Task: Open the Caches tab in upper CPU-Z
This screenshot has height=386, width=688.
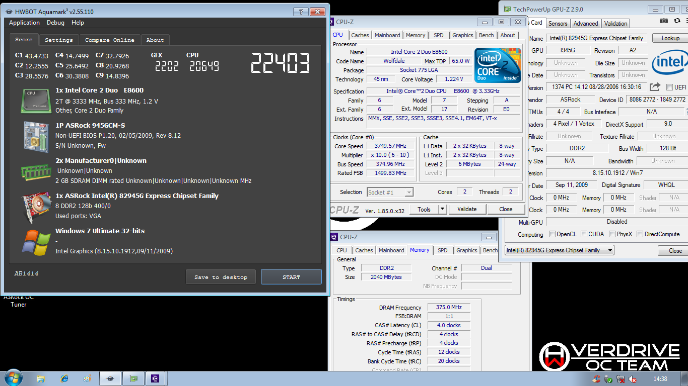Action: coord(360,35)
